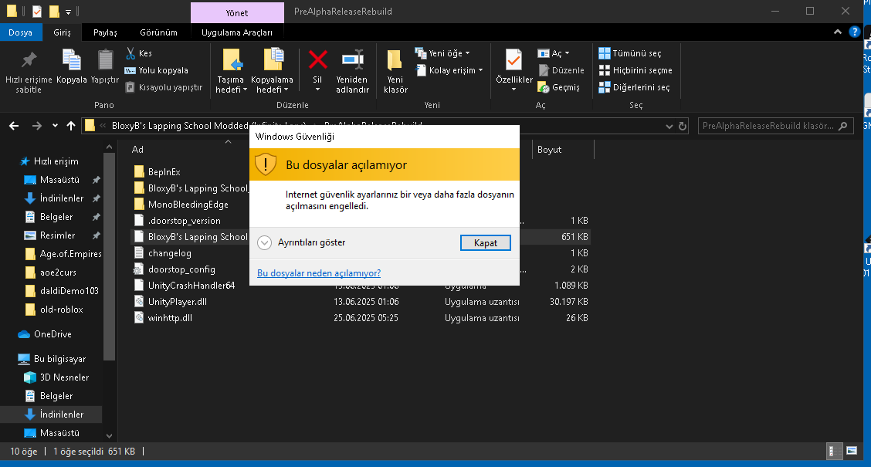Create a Yeni klasör
This screenshot has height=467, width=871.
pyautogui.click(x=395, y=71)
